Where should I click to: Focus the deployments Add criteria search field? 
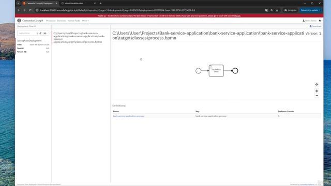(26, 33)
